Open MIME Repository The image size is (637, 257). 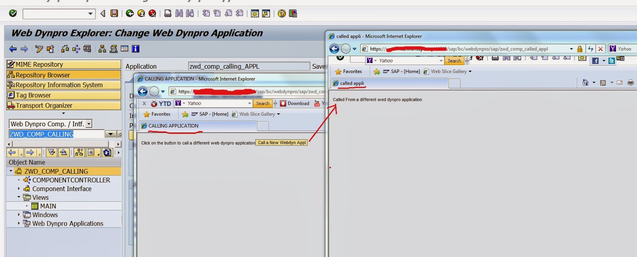pyautogui.click(x=64, y=64)
